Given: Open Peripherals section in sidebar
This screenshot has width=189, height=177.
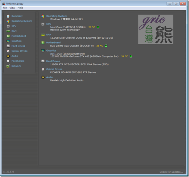Looking at the screenshot, I should click(18, 61).
